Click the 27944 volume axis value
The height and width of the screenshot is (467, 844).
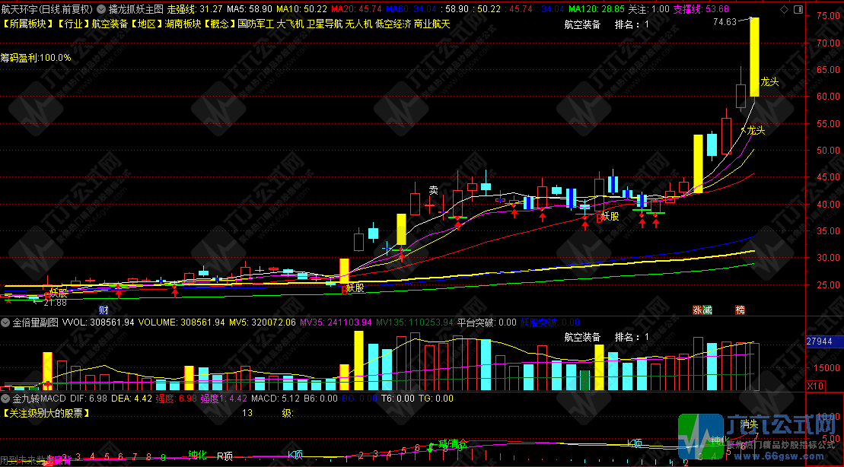coord(819,343)
